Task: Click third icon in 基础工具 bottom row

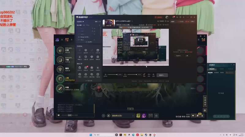Action: pyautogui.click(x=92, y=75)
